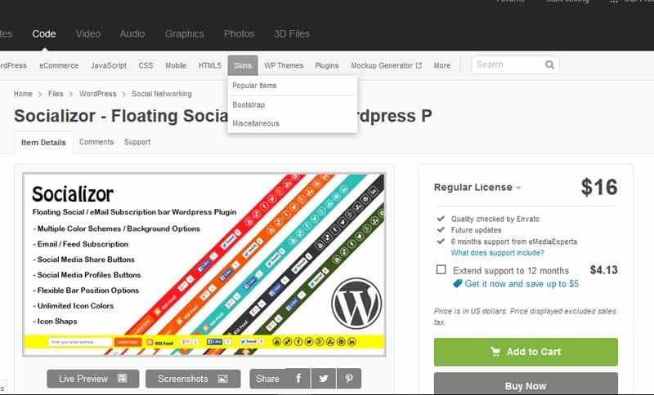Screen dimensions: 654x395
Task: Click the $16 price text
Action: click(x=599, y=188)
